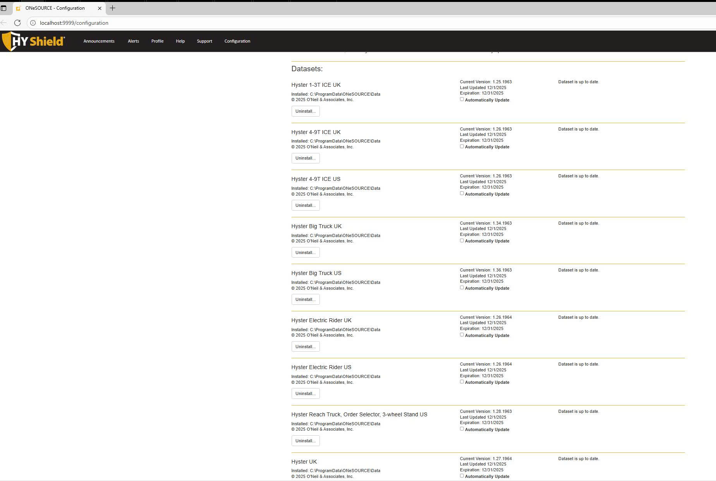The height and width of the screenshot is (481, 716).
Task: Uninstall the Hyster Big Truck US dataset
Action: pos(306,299)
